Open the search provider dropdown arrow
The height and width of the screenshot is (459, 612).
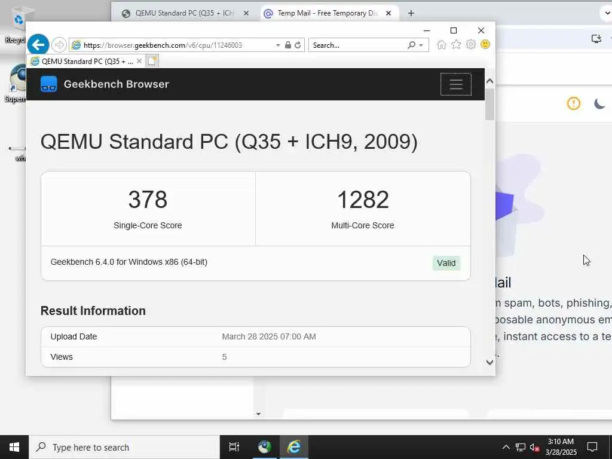(x=421, y=45)
